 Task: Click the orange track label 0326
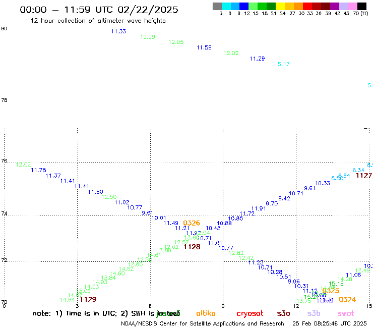coord(192,223)
